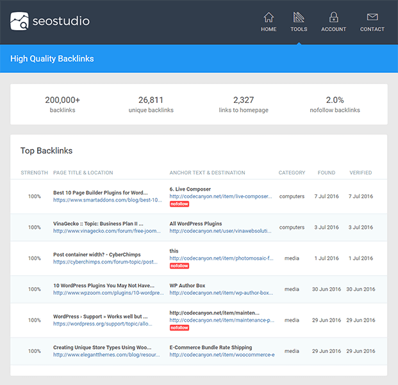
Task: Click the Best 10 Page Builder Plugins title
Action: click(x=100, y=192)
